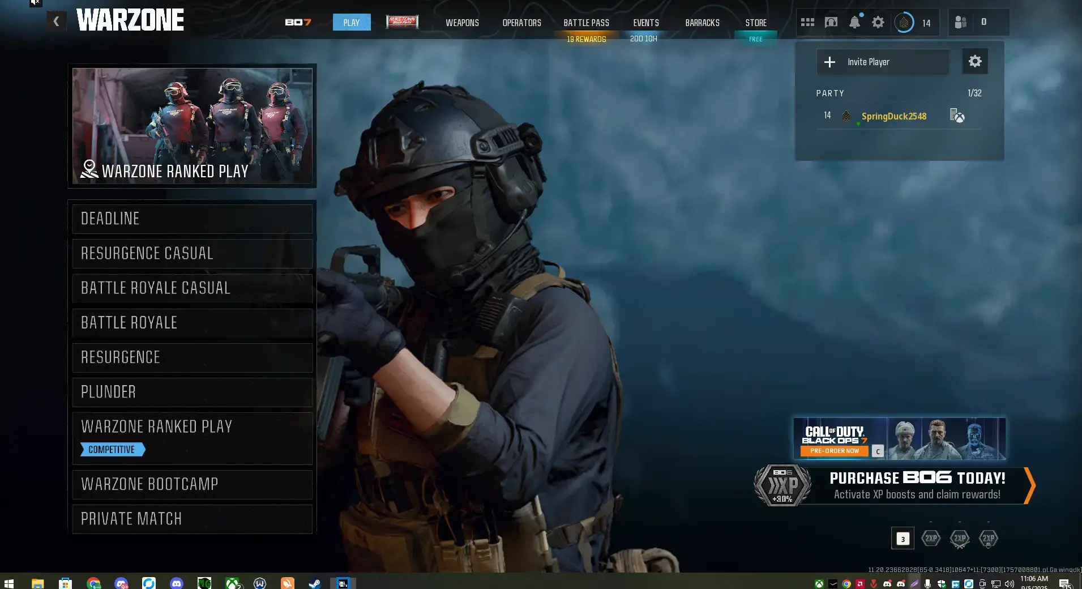
Task: Click Invite Player button
Action: click(883, 62)
